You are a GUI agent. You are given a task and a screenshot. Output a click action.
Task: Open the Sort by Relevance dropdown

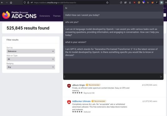[31, 51]
